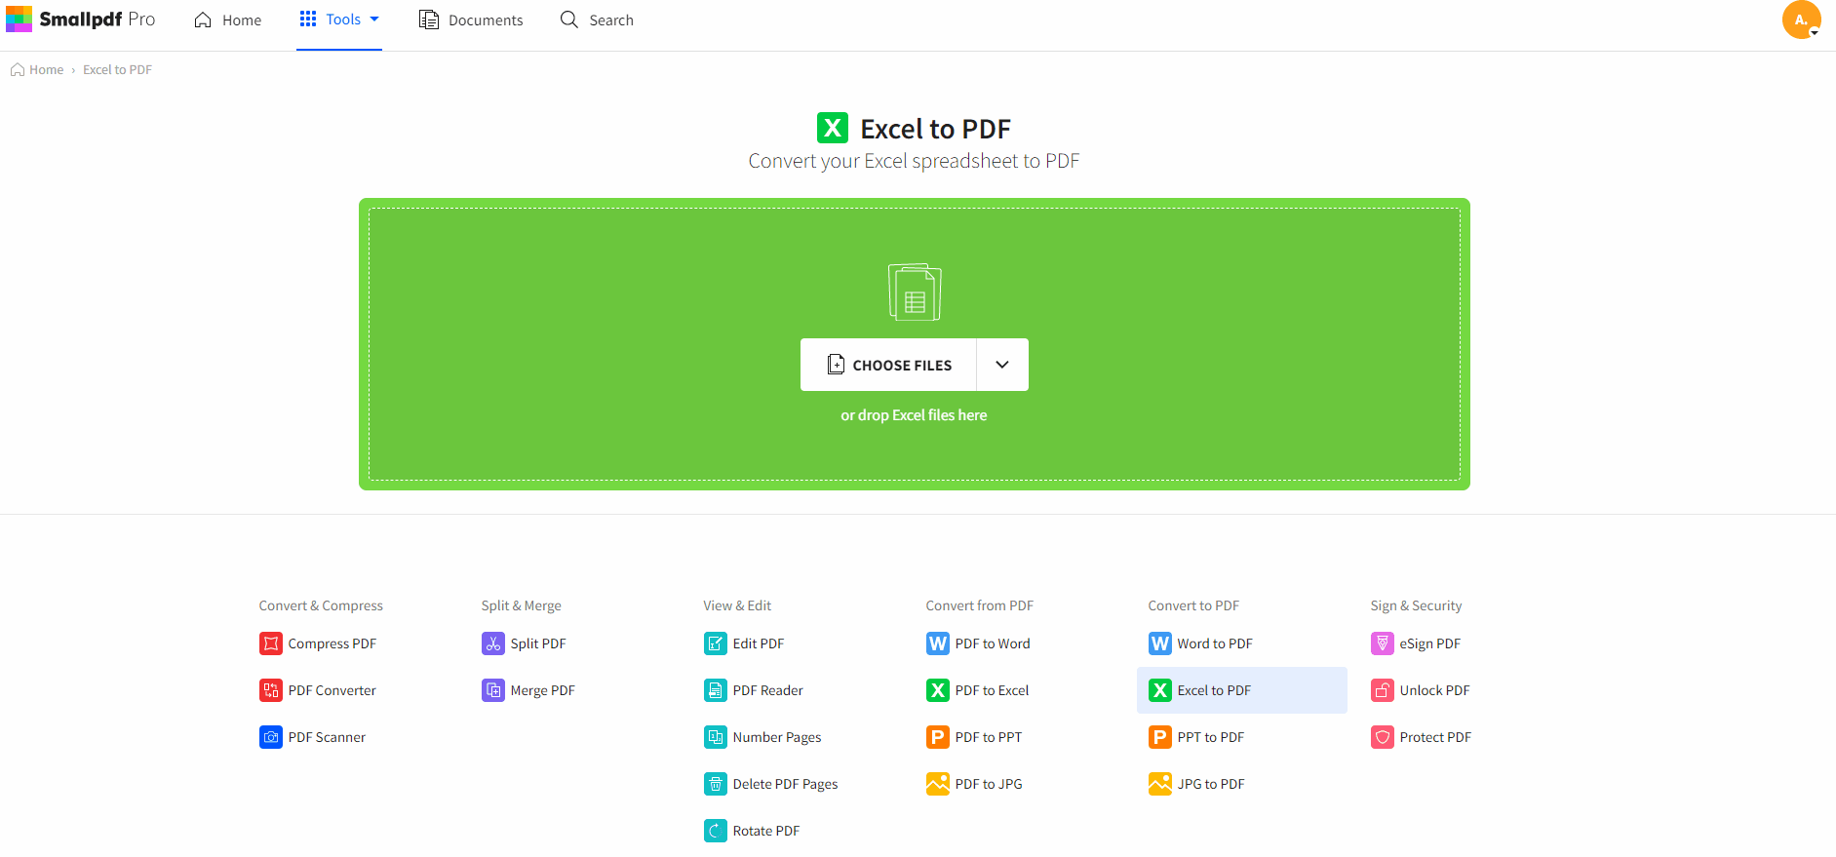Open the PDF Converter tool icon
Image resolution: width=1836 pixels, height=857 pixels.
click(x=270, y=690)
